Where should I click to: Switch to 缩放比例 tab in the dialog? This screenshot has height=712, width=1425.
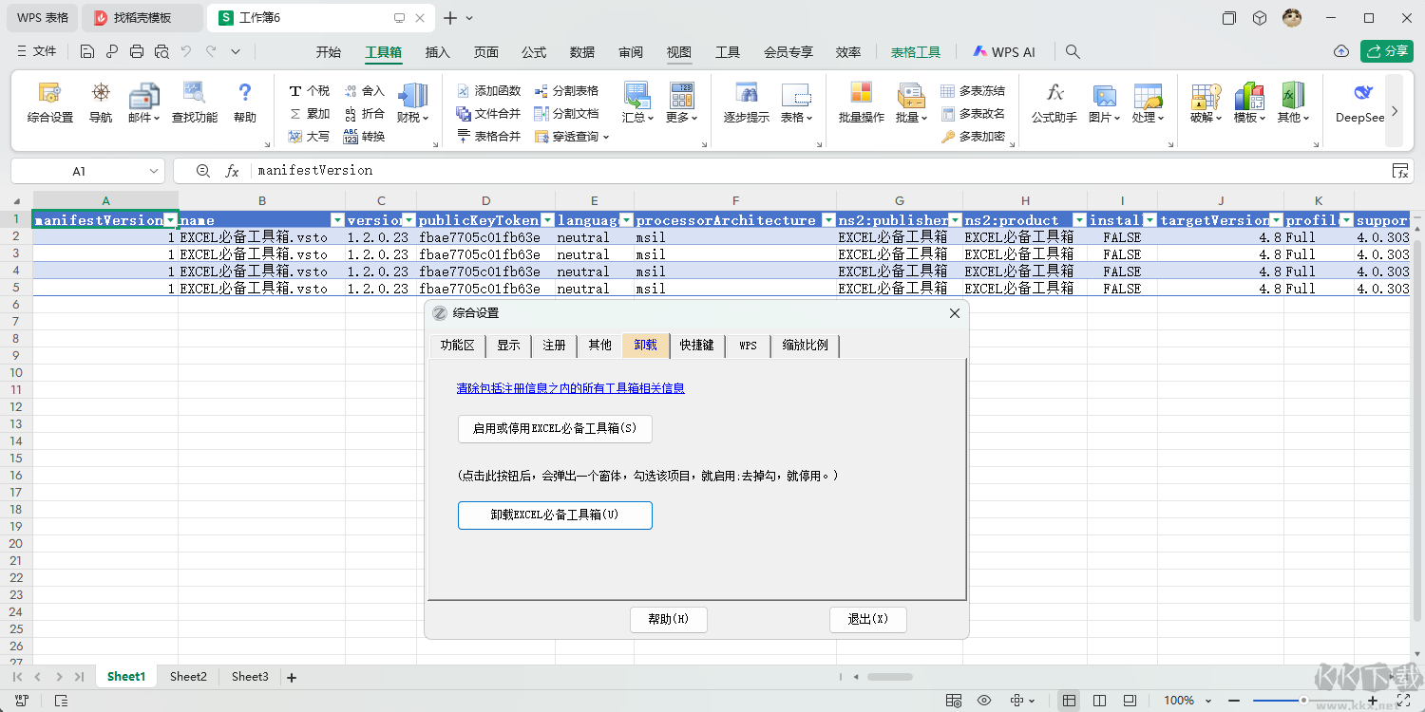(x=805, y=346)
